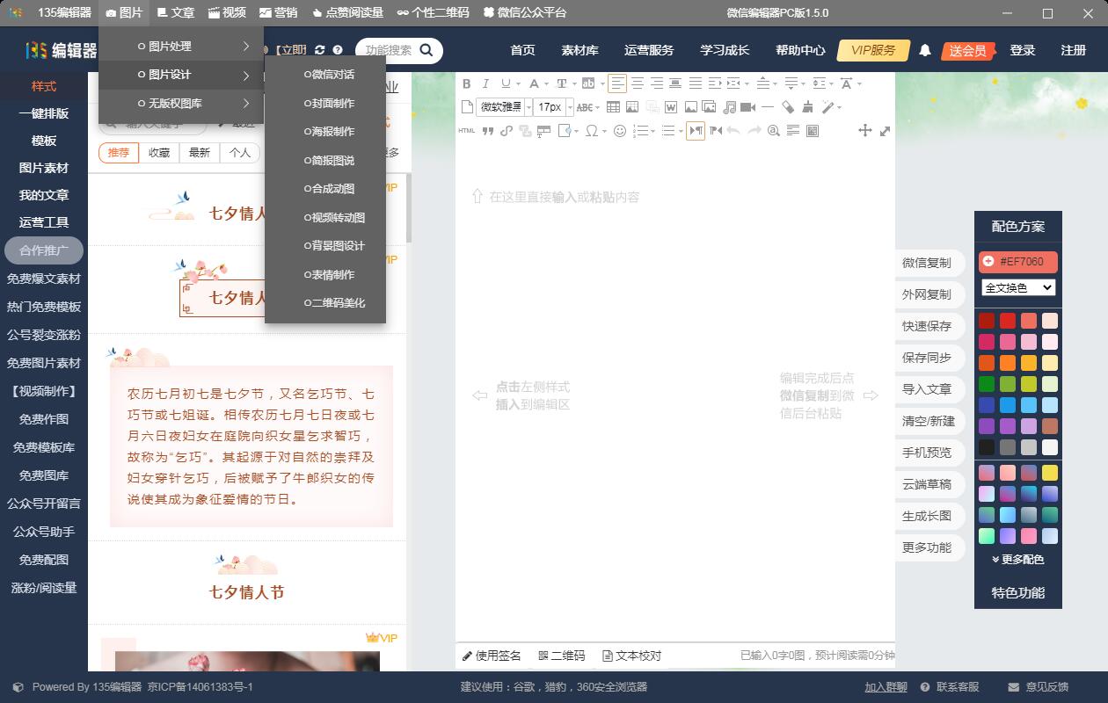Insert a link with the chain icon

506,131
